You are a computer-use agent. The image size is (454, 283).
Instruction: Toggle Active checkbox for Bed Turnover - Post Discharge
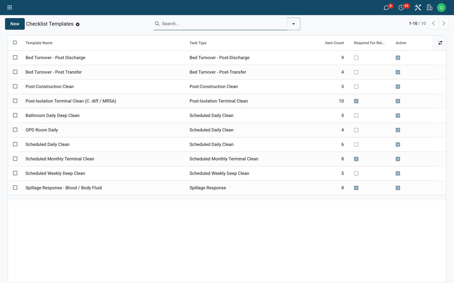(x=398, y=58)
